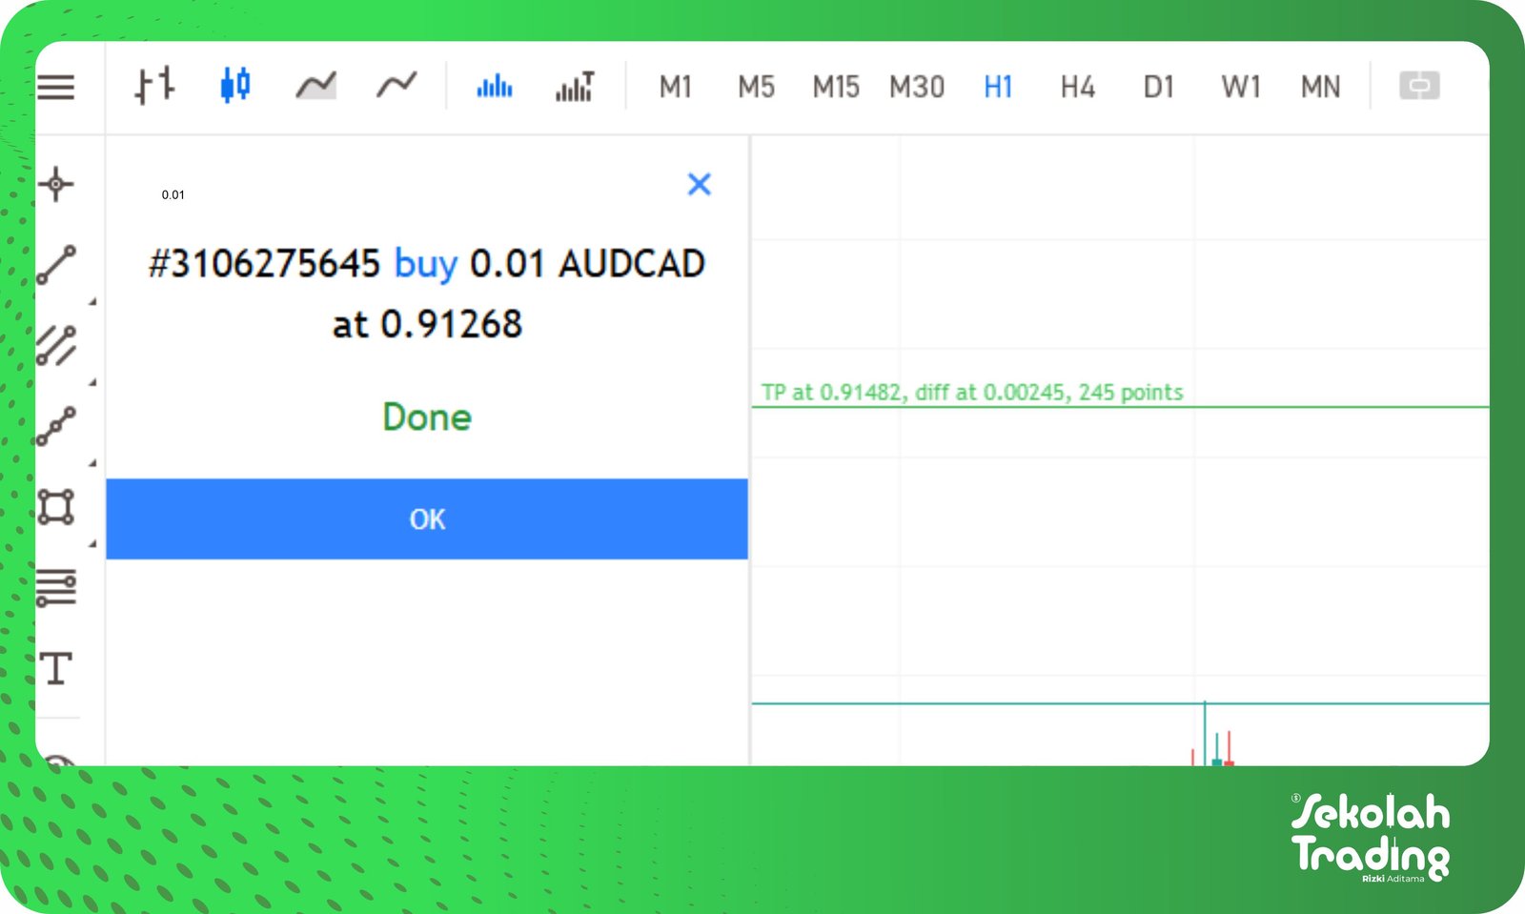Expand the trend line tool options
Viewport: 1525px width, 914px height.
(x=92, y=301)
